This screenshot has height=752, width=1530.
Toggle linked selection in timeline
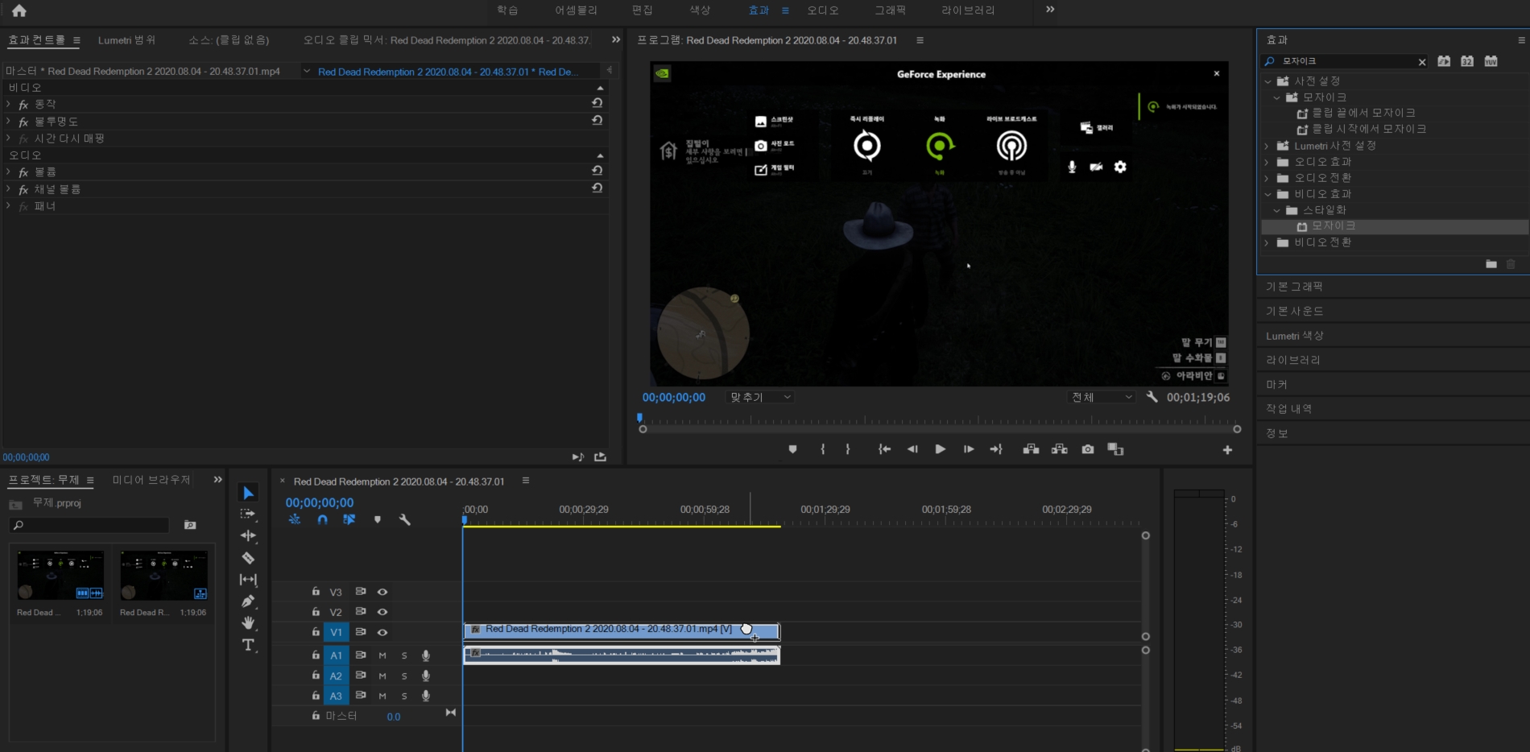(x=349, y=520)
